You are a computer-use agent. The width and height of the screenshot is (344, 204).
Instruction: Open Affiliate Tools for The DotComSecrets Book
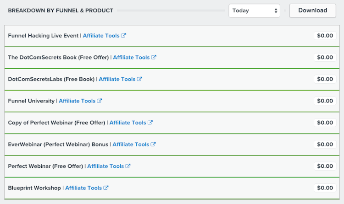click(131, 58)
